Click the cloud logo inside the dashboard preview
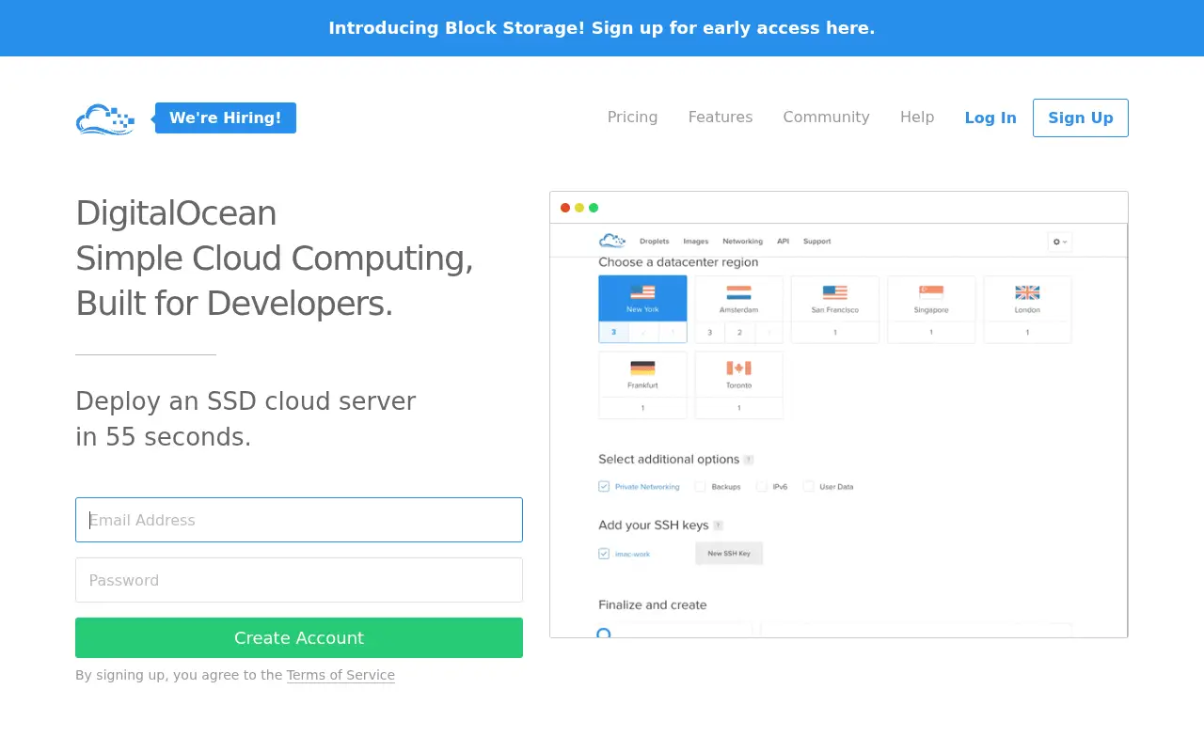This screenshot has height=752, width=1204. [612, 241]
